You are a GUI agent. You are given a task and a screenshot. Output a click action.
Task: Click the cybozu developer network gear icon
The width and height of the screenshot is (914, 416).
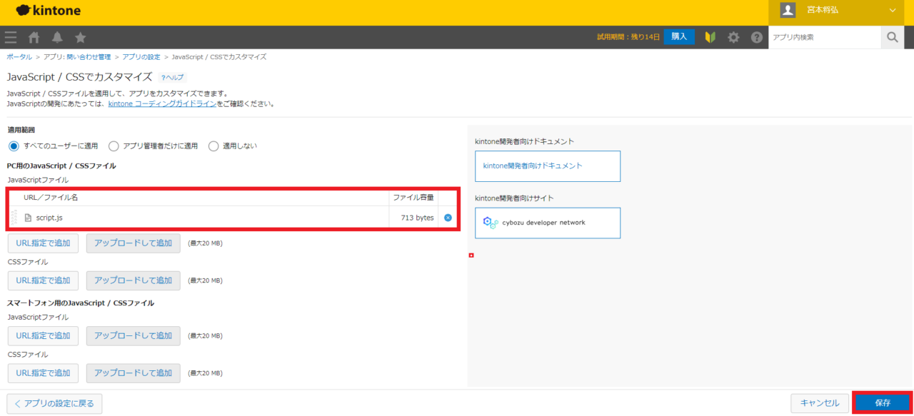coord(491,223)
